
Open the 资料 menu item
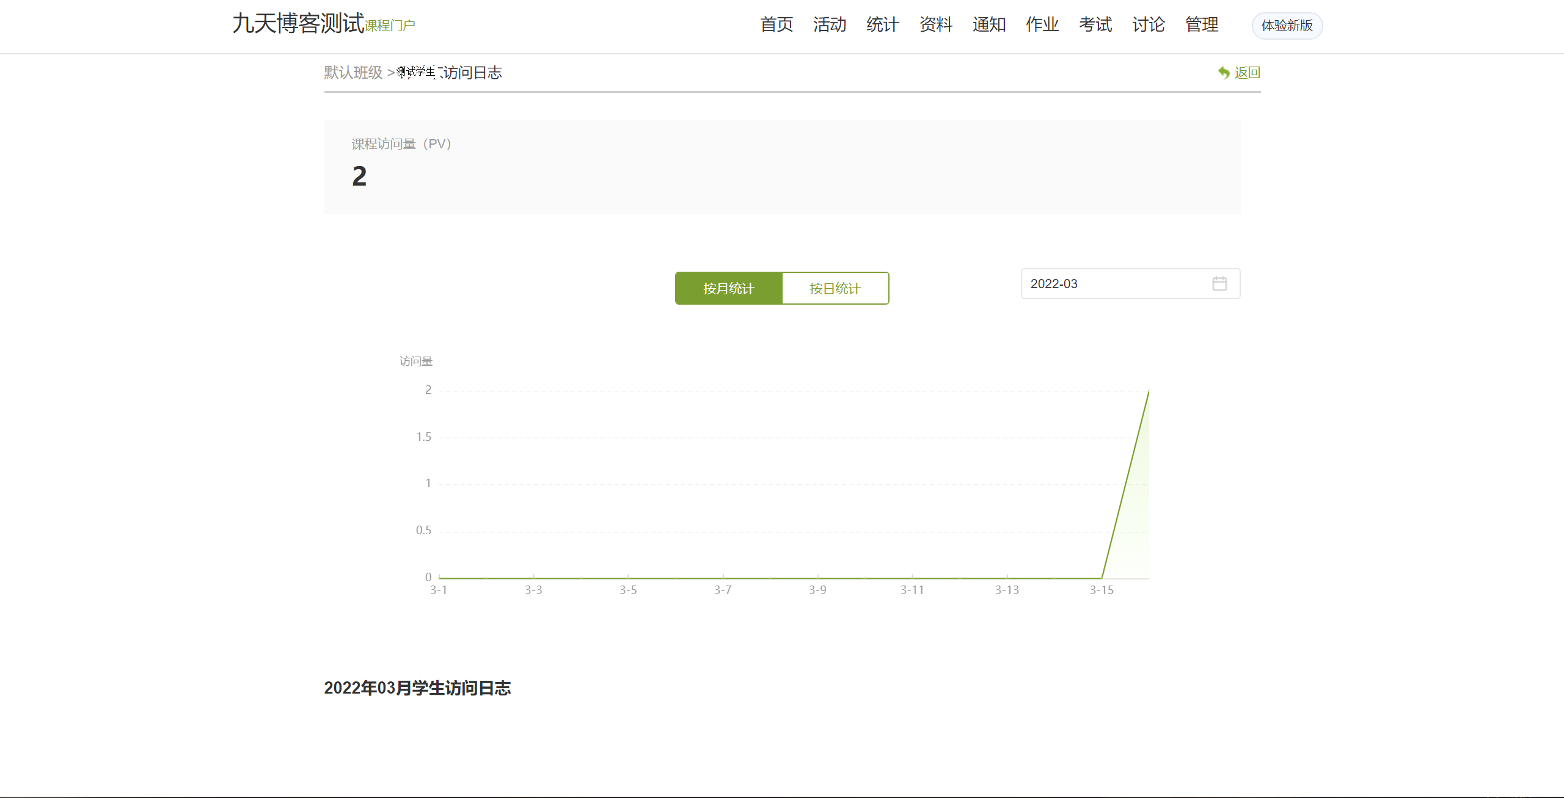935,24
